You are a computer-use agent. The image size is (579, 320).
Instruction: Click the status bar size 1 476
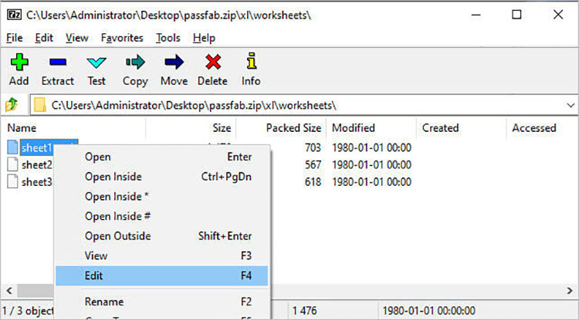click(305, 311)
